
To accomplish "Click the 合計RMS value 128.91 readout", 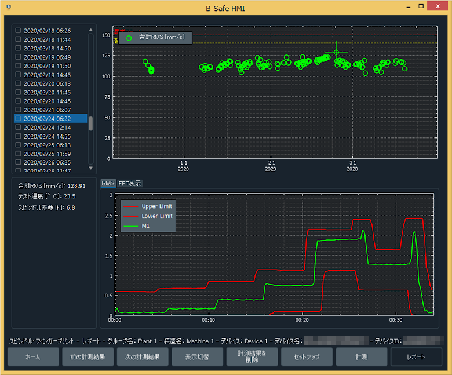I will point(52,185).
